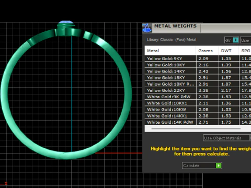Select the White Gold:14K PdW row
The image size is (251, 188).
(198, 122)
